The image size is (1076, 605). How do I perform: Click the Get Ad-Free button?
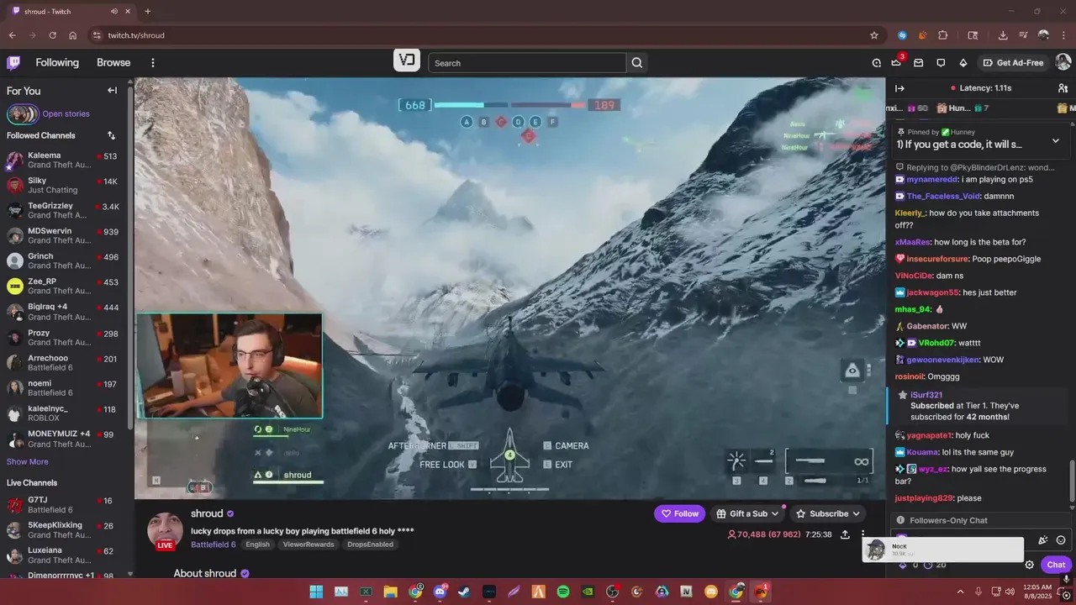point(1013,63)
